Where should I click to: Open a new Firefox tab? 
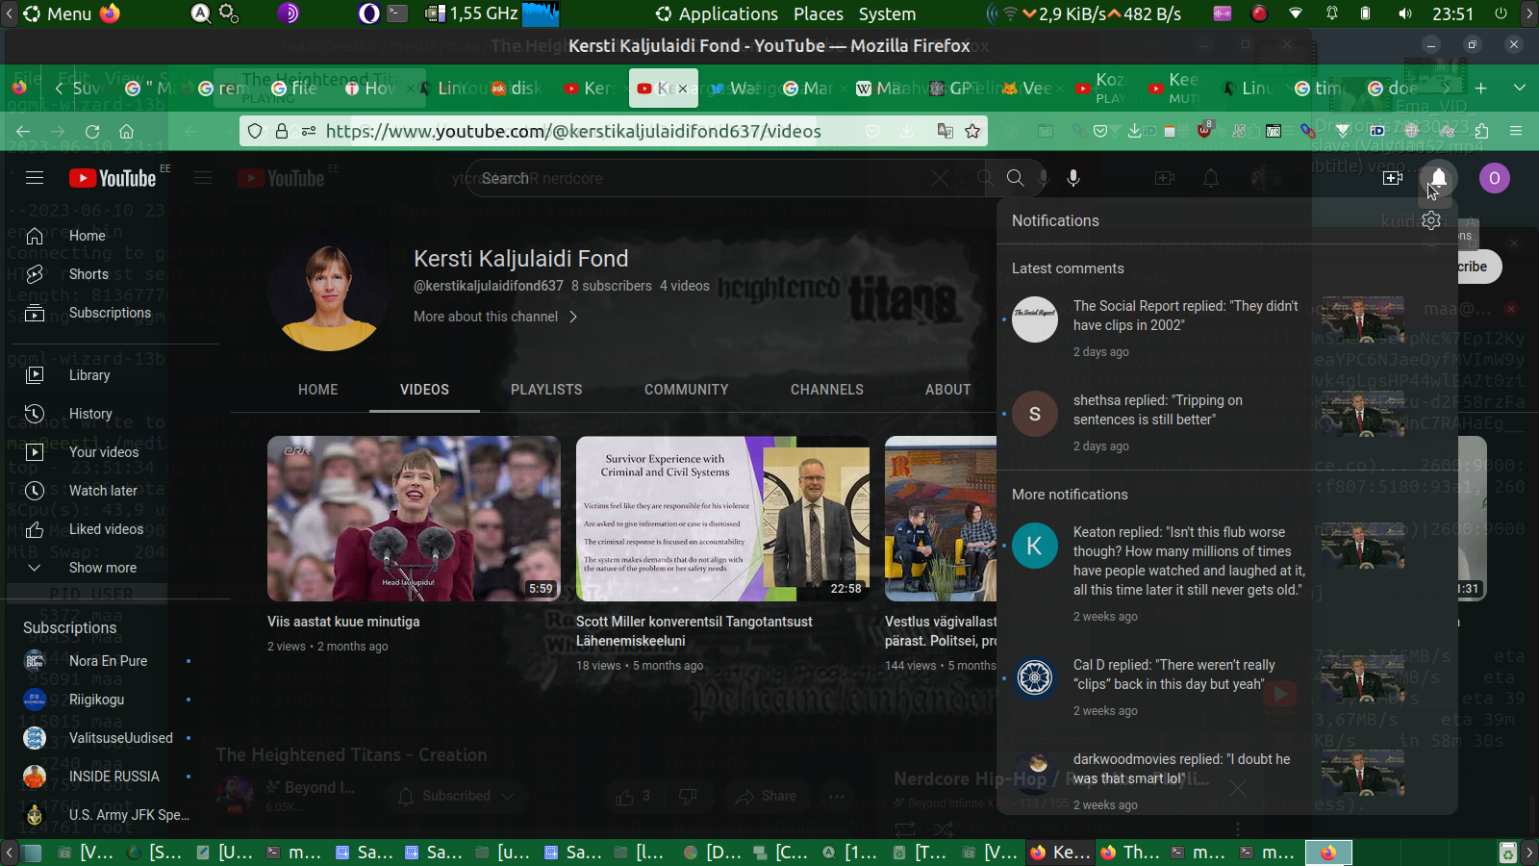[1481, 89]
